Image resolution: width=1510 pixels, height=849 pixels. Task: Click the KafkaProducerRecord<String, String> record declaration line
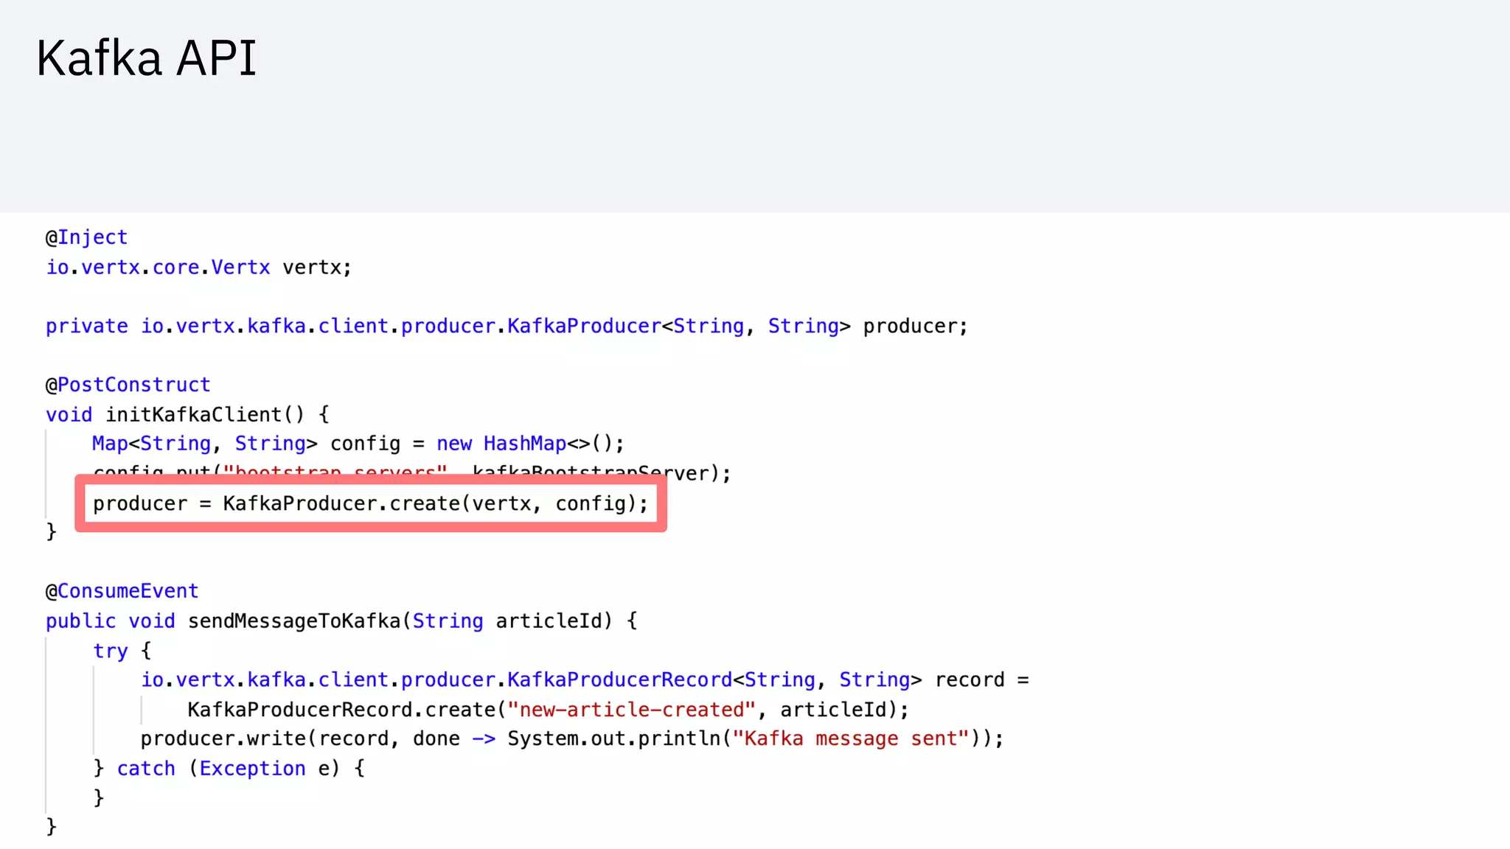click(x=585, y=679)
